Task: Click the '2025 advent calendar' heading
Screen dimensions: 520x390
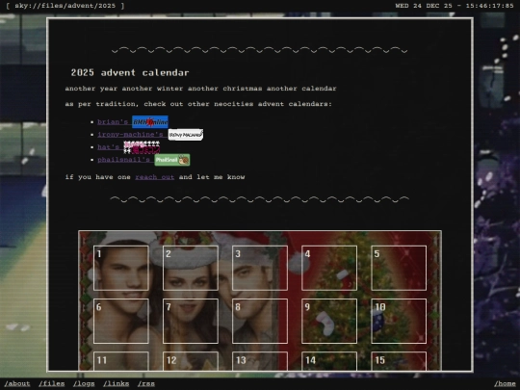Action: [130, 72]
